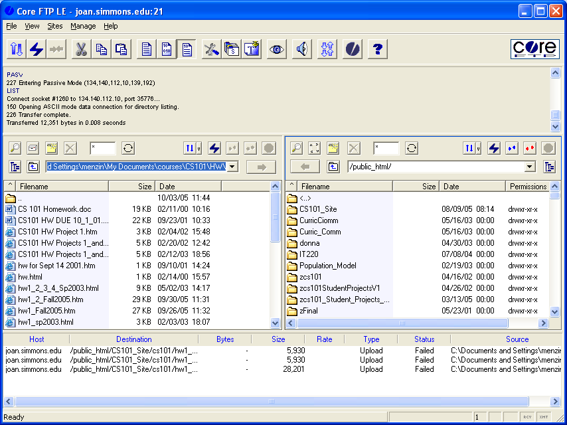The image size is (567, 425).
Task: Open the Manage menu
Action: point(83,26)
